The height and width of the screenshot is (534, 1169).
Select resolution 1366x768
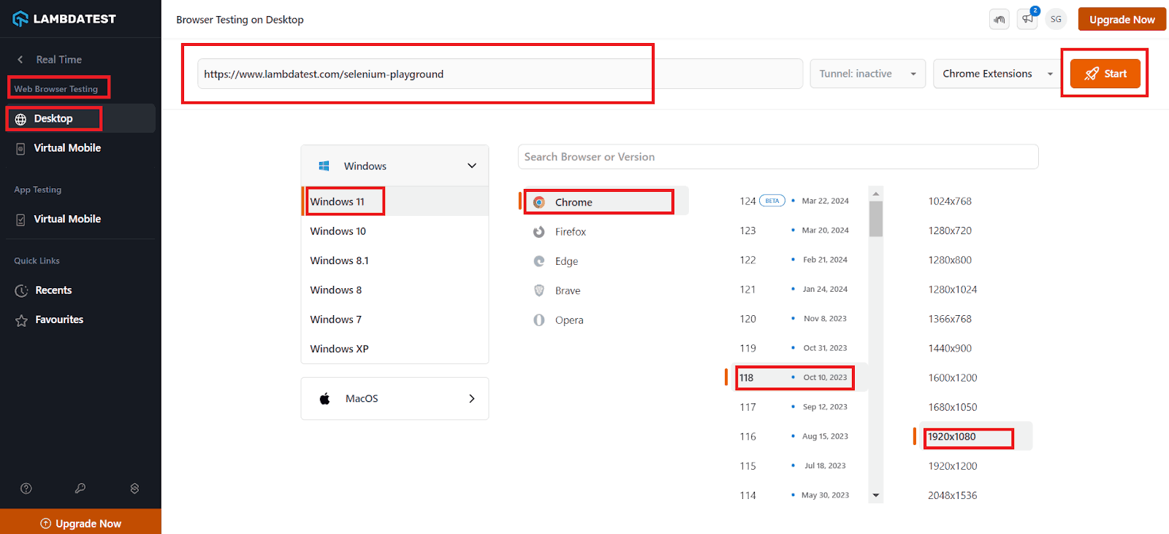coord(950,319)
